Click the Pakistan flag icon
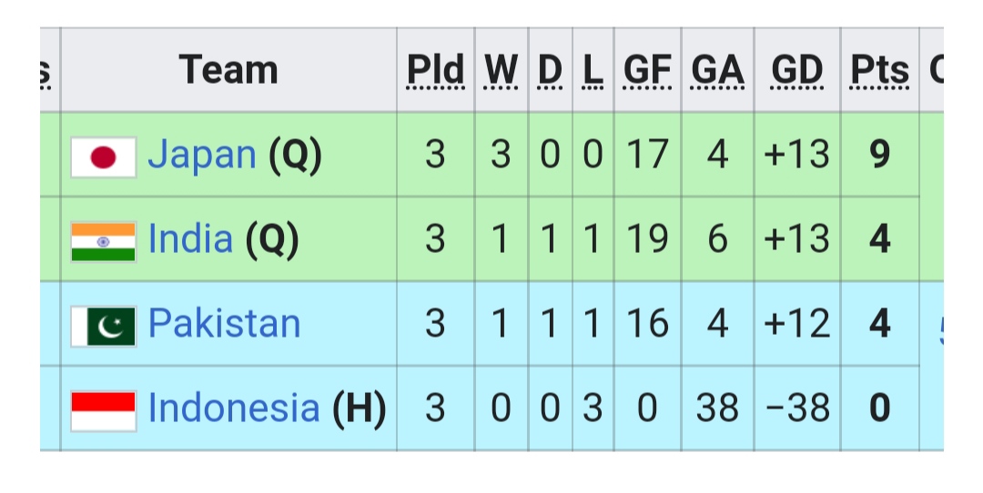The width and height of the screenshot is (983, 493). click(x=104, y=327)
